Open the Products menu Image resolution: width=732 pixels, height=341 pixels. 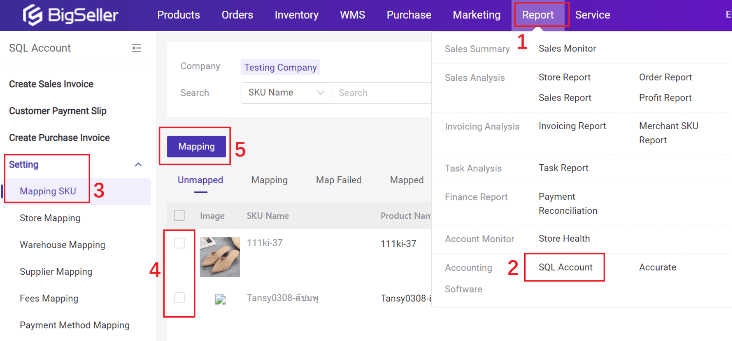point(178,15)
